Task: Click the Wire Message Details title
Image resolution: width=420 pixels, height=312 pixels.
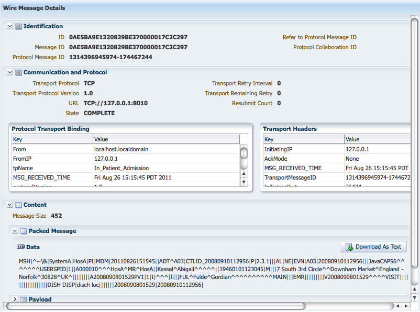Action: [34, 8]
